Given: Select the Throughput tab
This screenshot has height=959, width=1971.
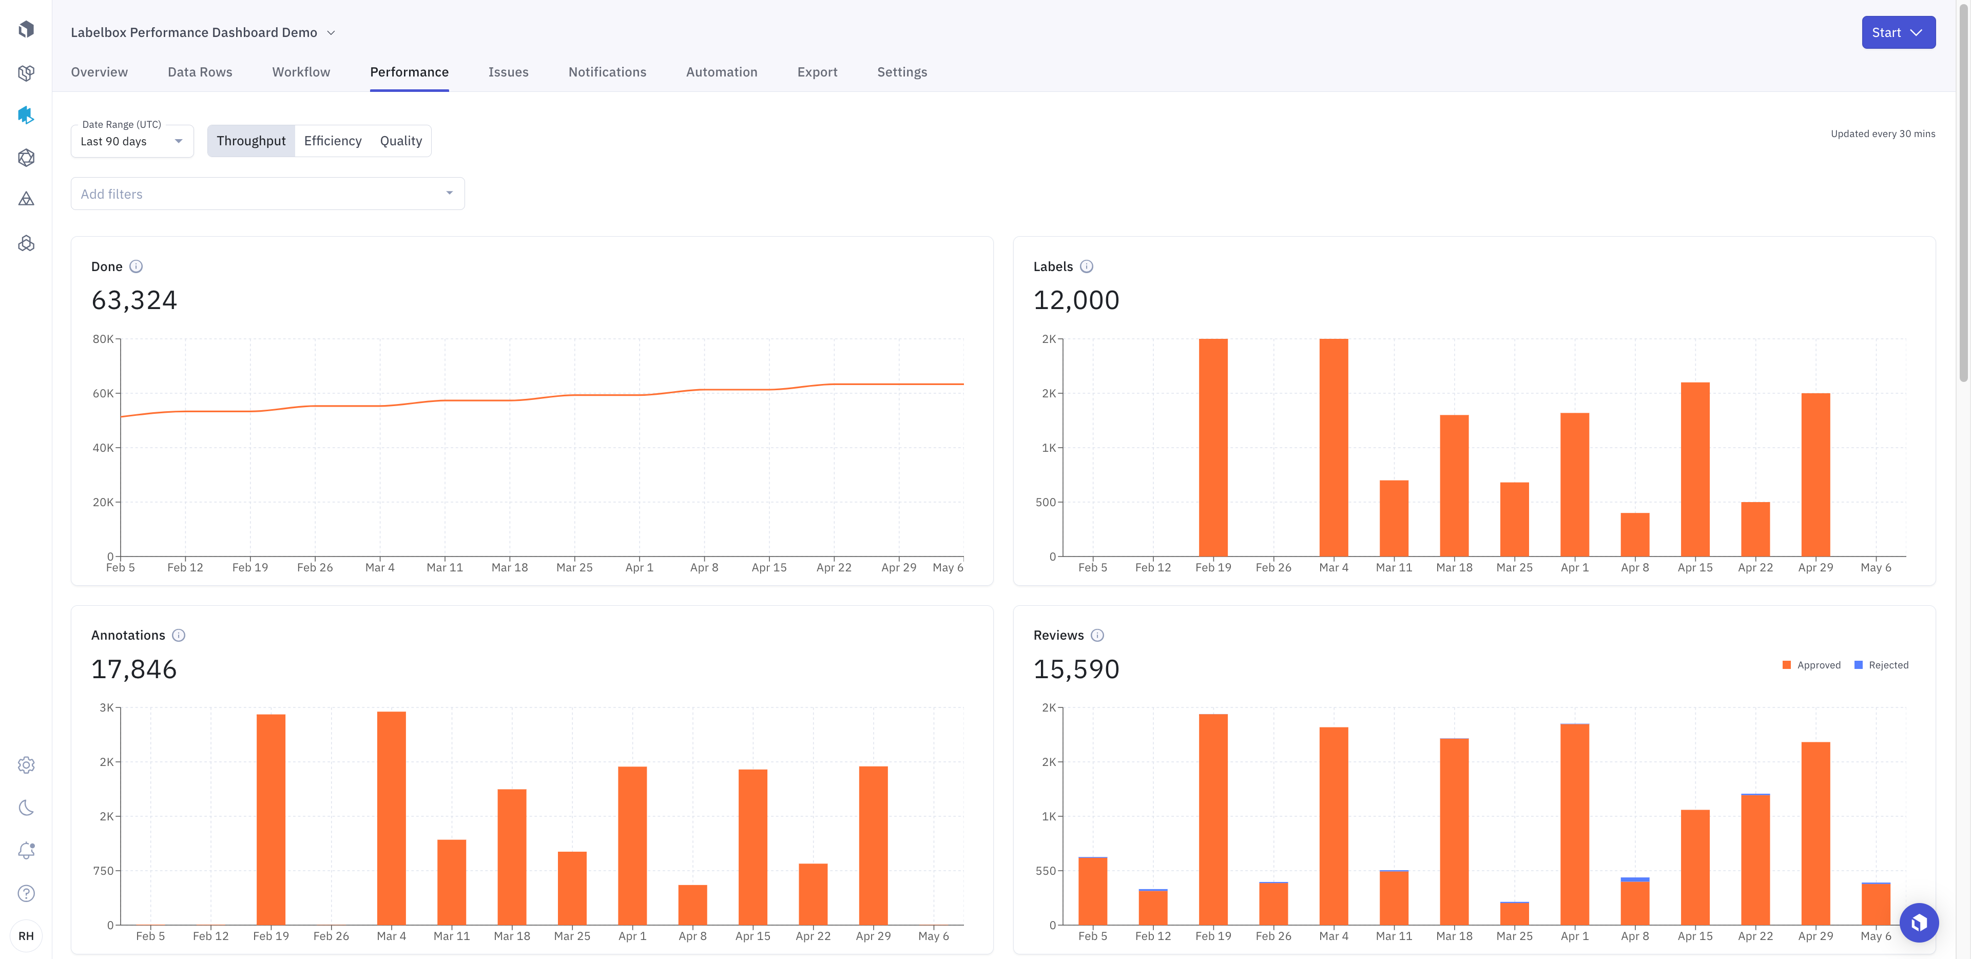Looking at the screenshot, I should [x=250, y=140].
